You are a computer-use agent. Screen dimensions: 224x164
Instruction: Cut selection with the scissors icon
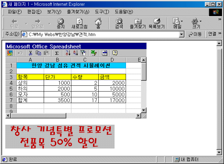(30, 53)
